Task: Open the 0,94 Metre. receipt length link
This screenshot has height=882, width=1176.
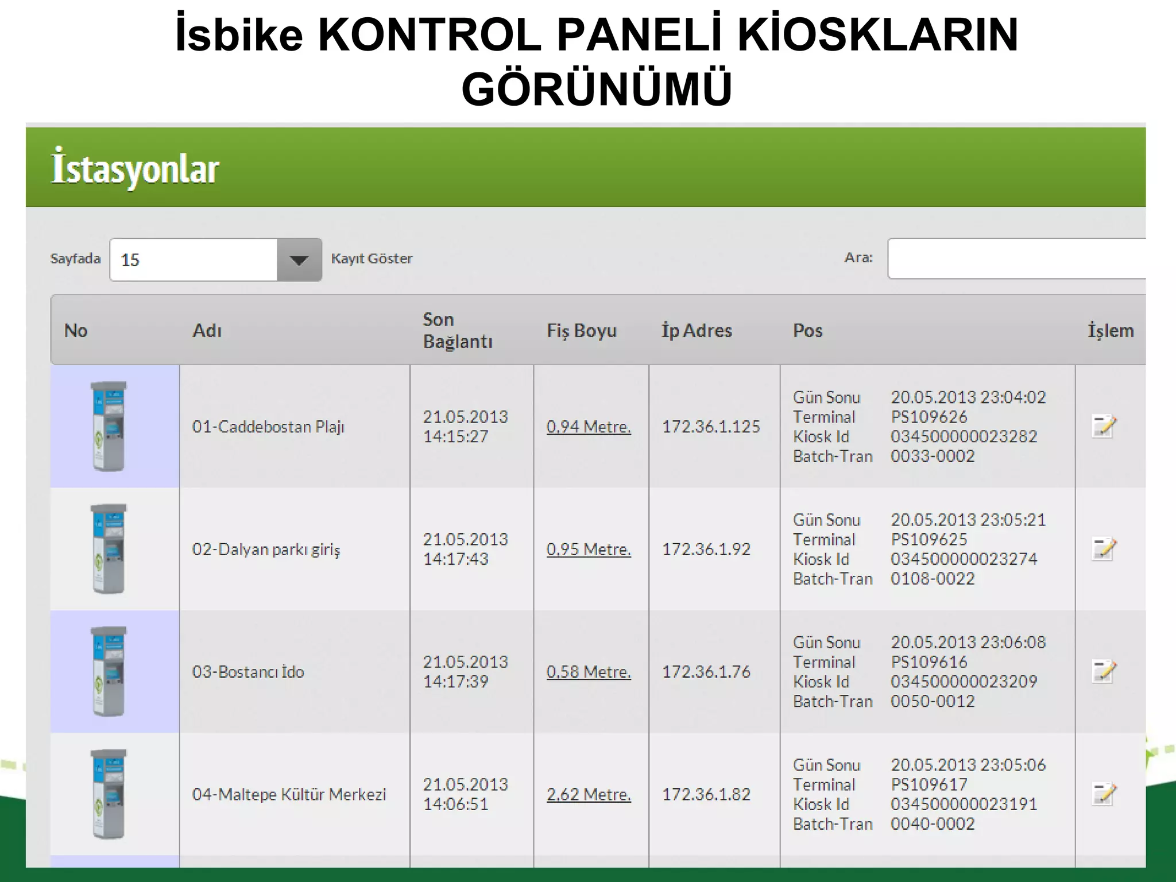Action: coord(589,427)
